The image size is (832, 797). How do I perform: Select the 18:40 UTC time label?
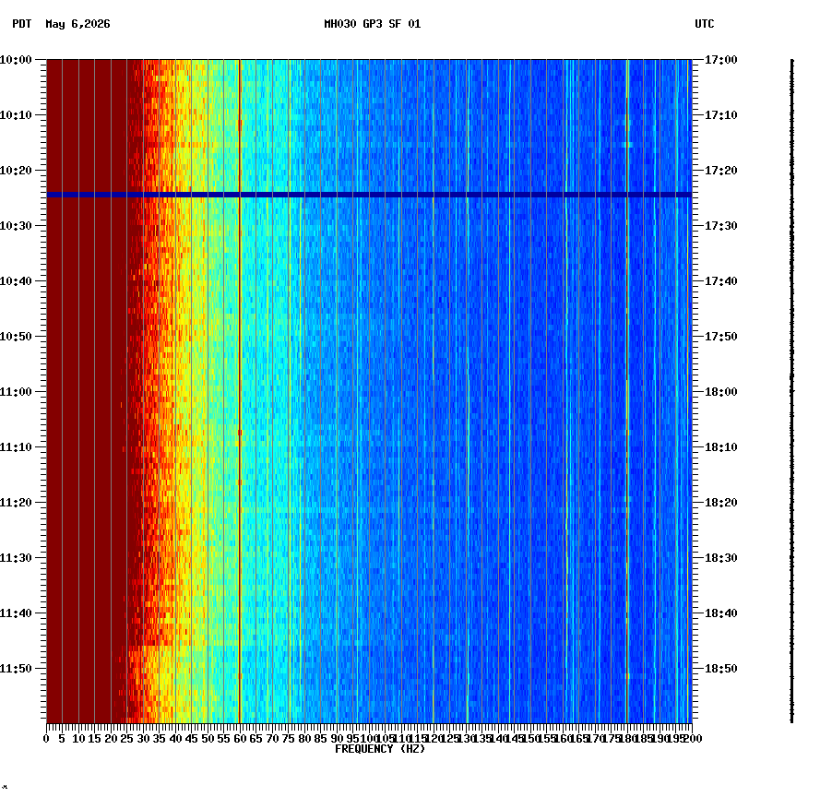click(721, 613)
